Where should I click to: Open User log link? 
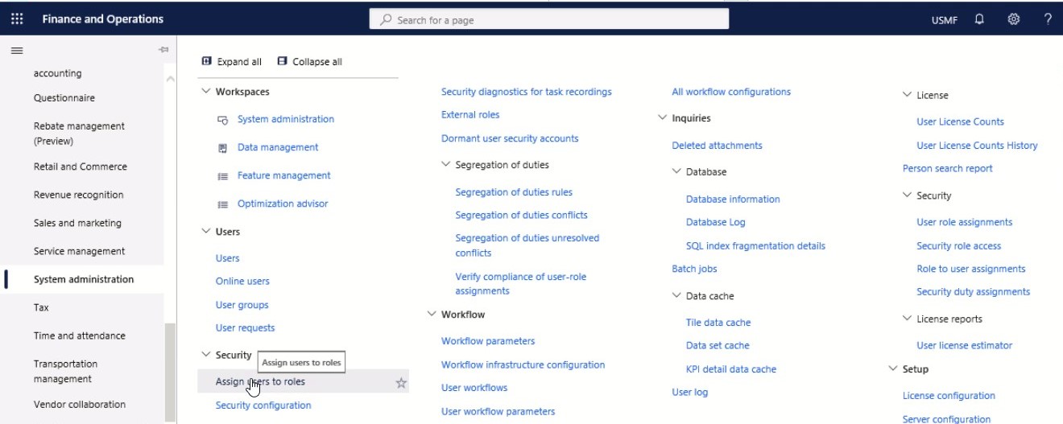click(x=690, y=392)
